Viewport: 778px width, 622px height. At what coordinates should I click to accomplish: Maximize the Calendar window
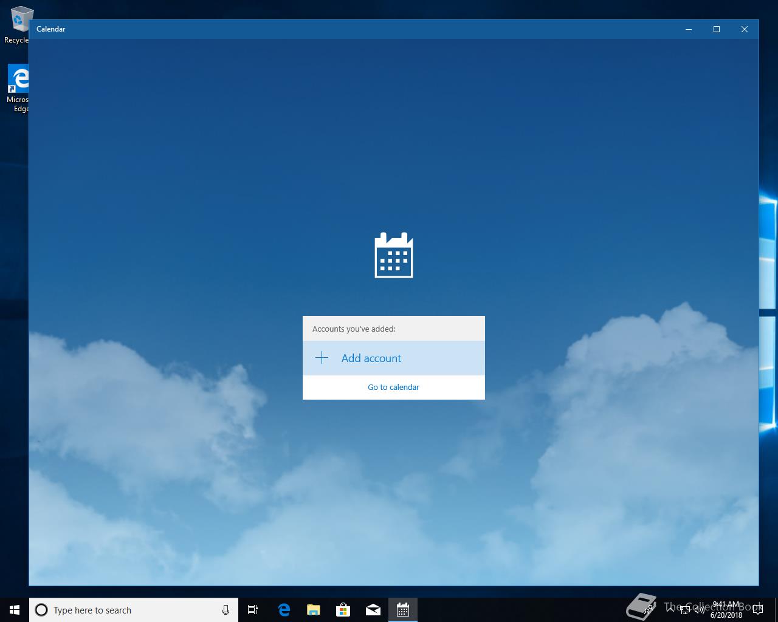click(717, 29)
